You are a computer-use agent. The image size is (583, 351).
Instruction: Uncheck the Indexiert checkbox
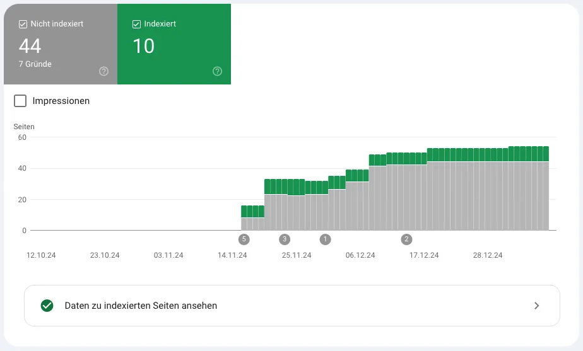click(136, 24)
